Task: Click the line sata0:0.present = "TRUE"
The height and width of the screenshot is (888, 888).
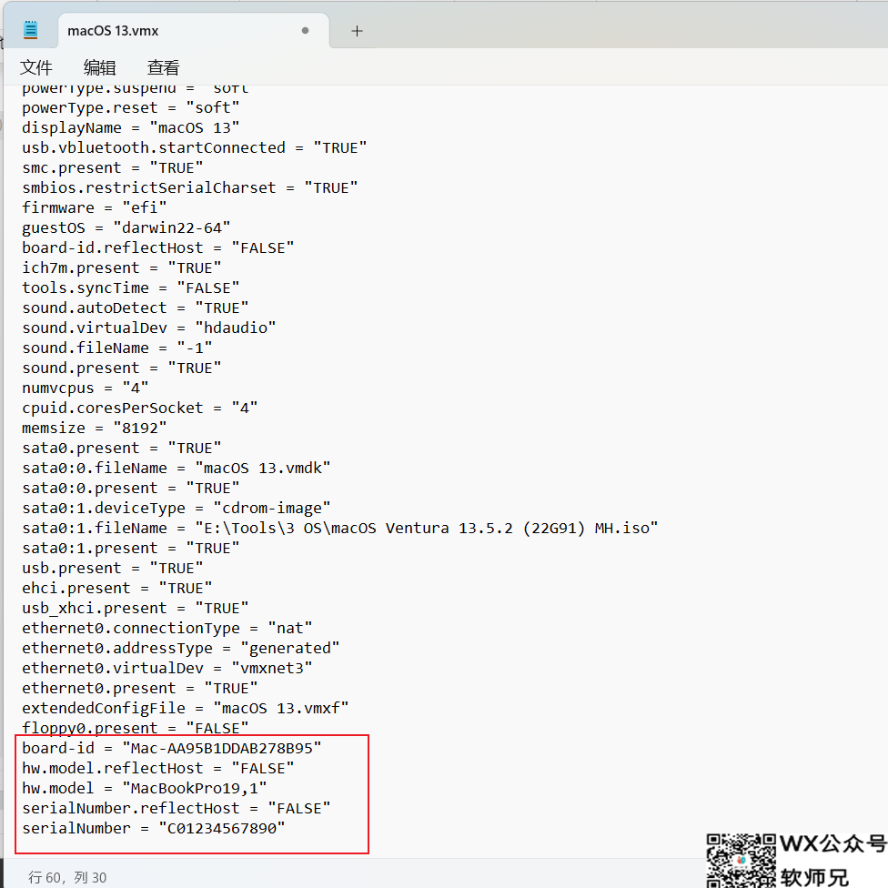Action: point(131,489)
